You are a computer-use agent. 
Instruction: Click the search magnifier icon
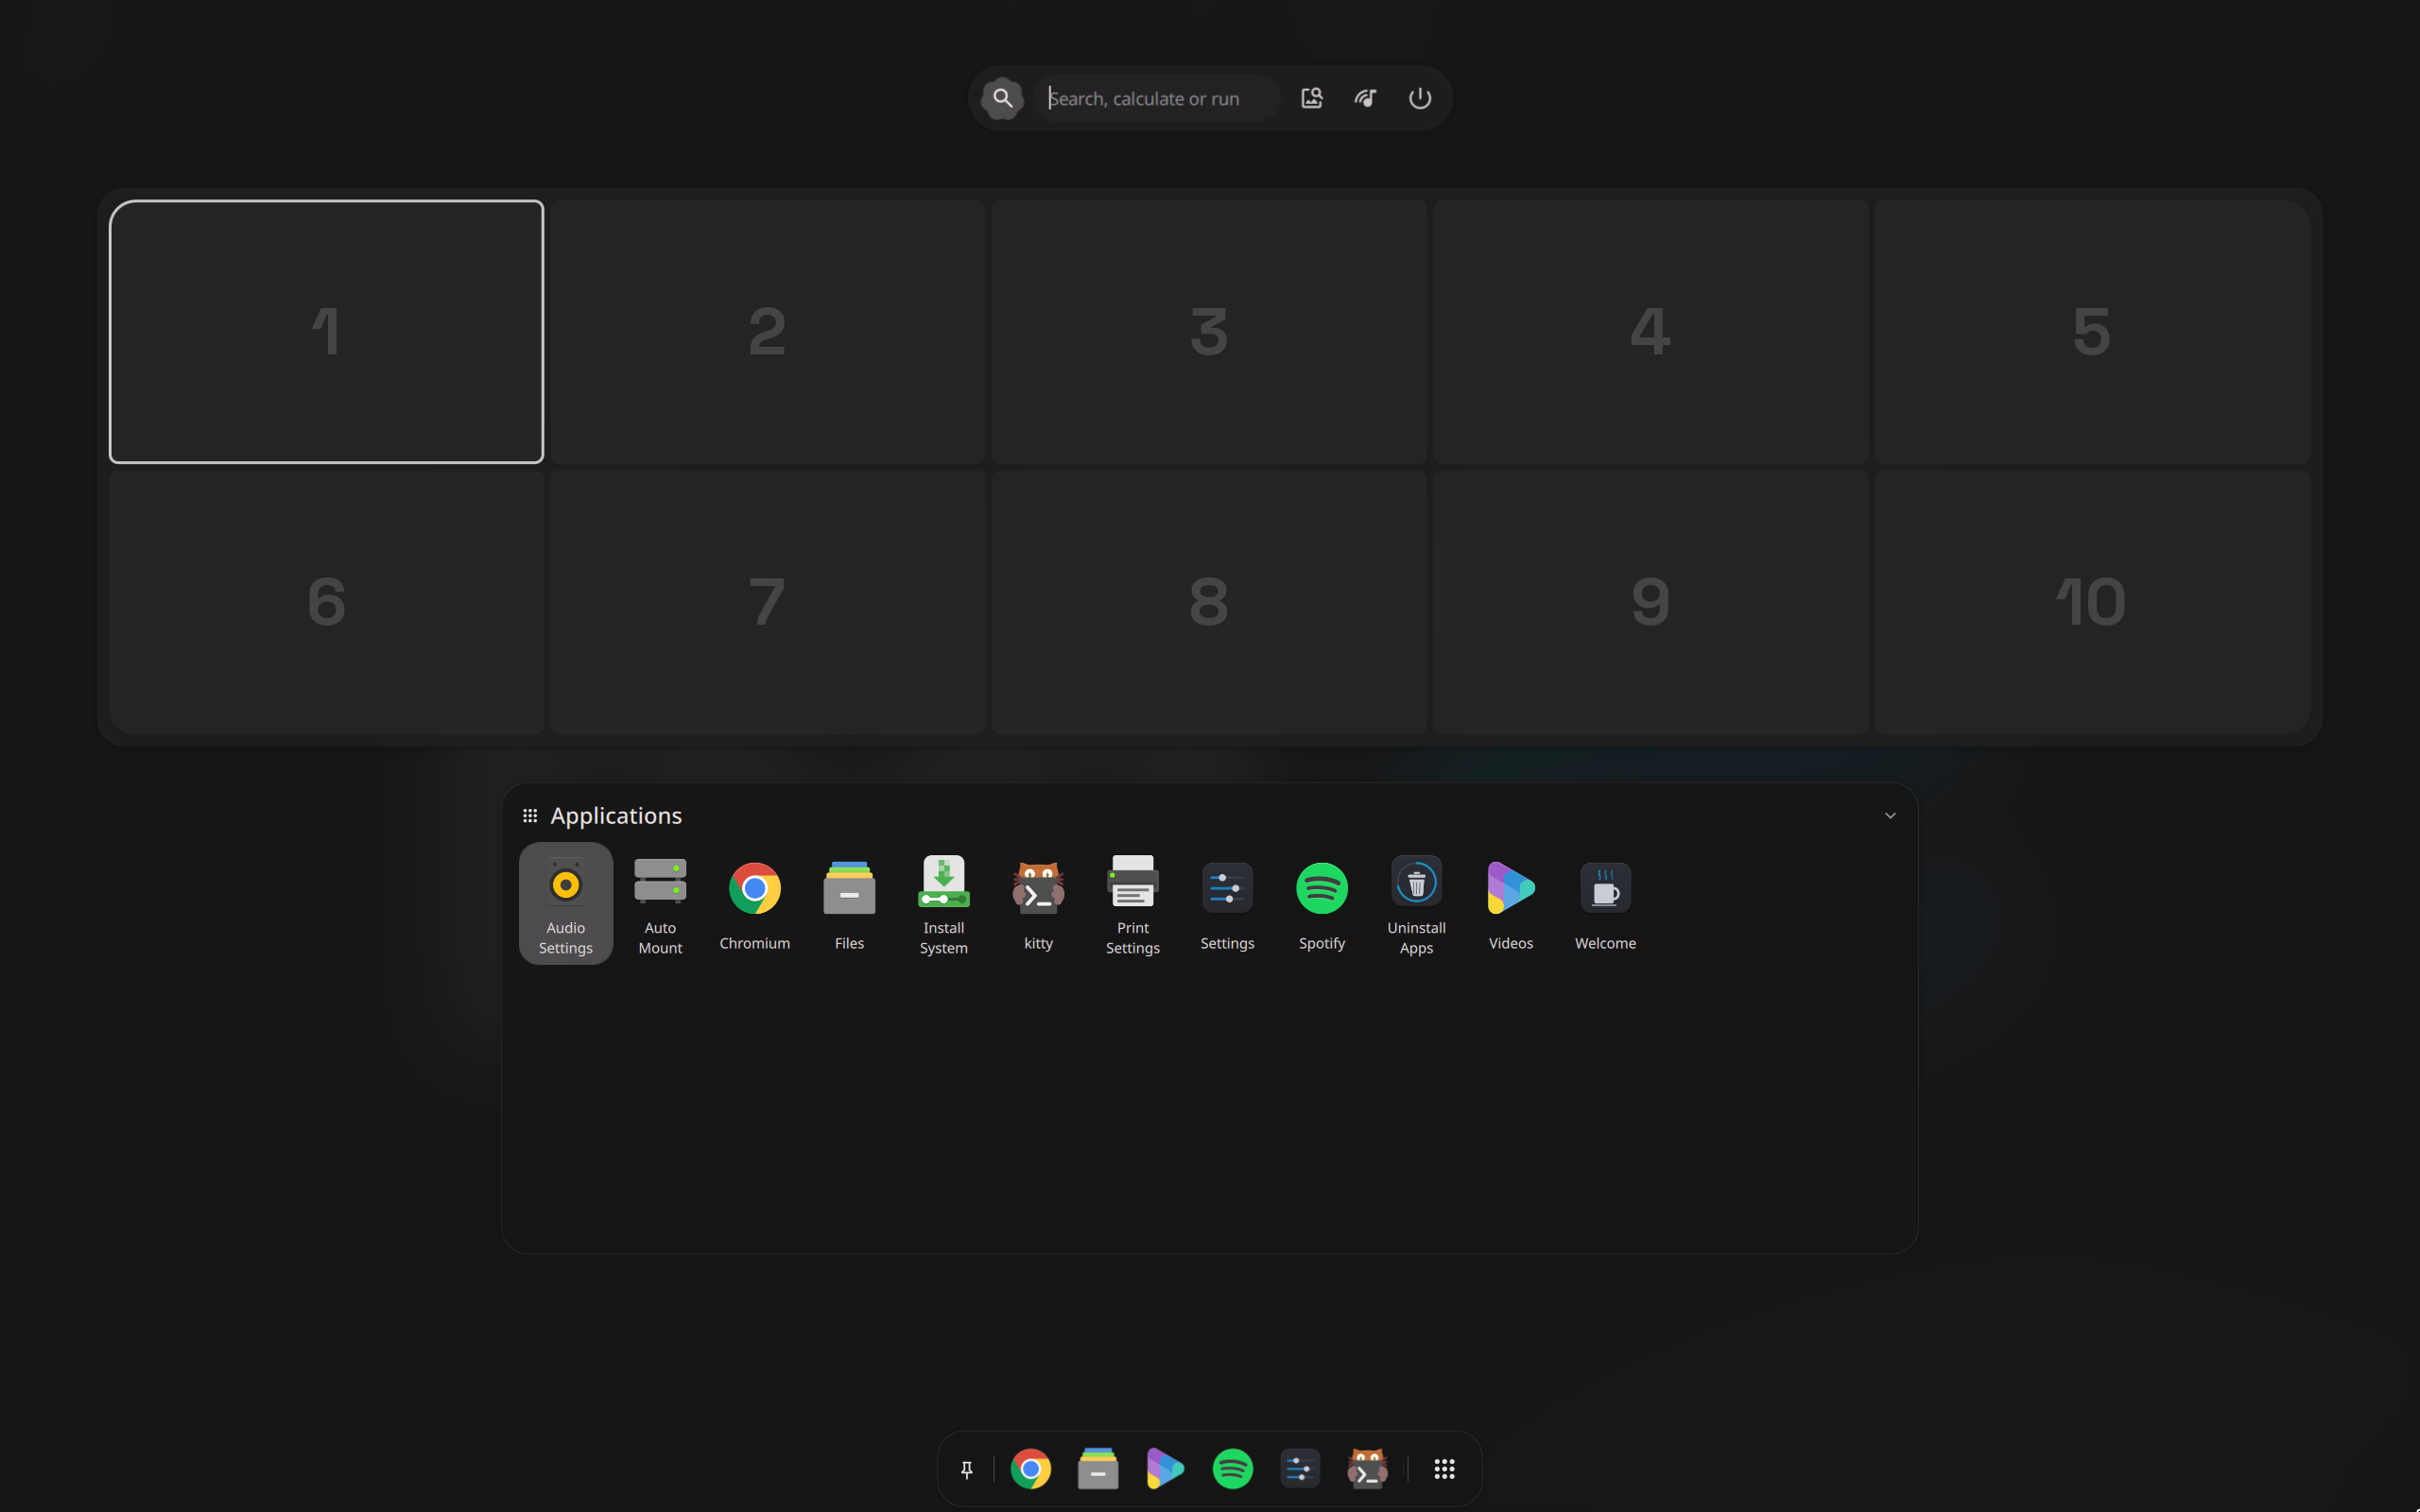point(1002,98)
